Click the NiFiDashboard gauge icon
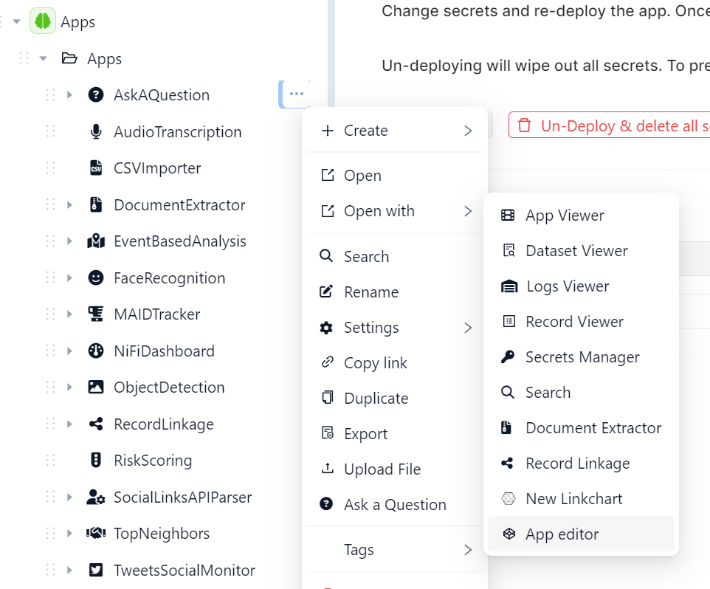710x589 pixels. 96,351
